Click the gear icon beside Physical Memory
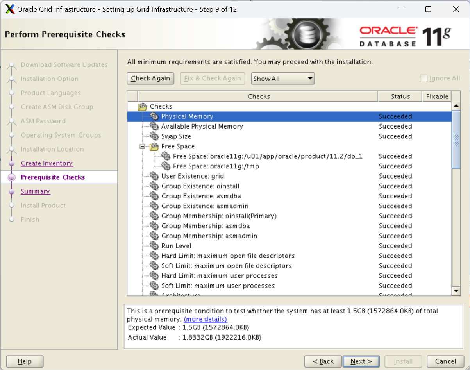The height and width of the screenshot is (370, 470). [155, 116]
